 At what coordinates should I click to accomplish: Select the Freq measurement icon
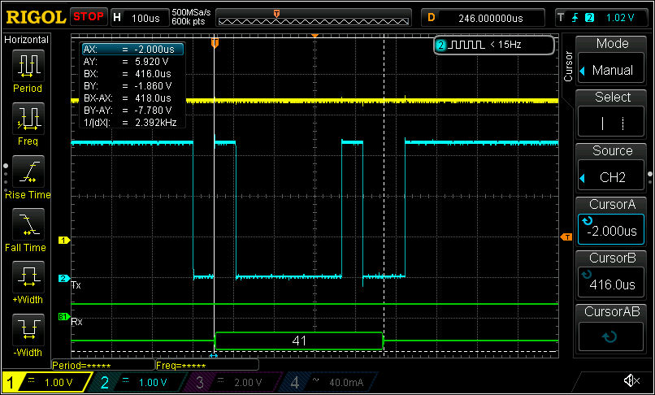(29, 119)
